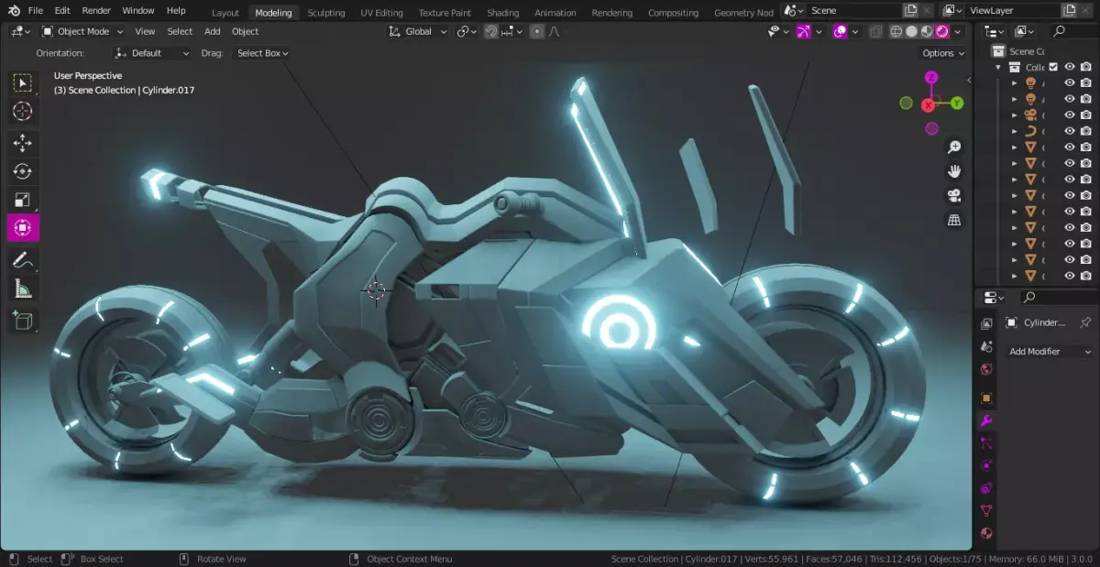Image resolution: width=1100 pixels, height=567 pixels.
Task: Open the Add Modifier dropdown
Action: point(1050,352)
